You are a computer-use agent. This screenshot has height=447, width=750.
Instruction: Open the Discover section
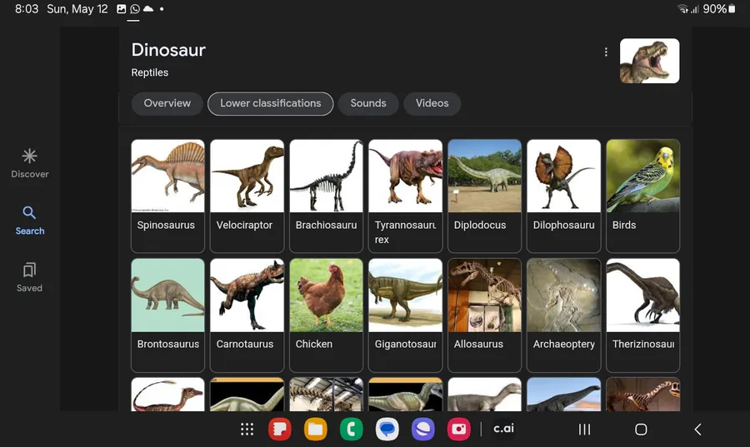(30, 163)
